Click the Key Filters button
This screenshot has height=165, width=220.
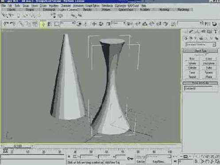(159, 161)
